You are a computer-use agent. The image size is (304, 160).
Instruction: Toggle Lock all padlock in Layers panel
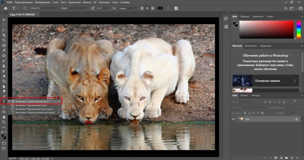[262, 113]
